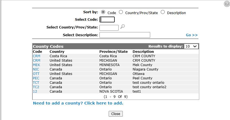Open the CRM code for Costa Rica
The image size is (230, 120).
(37, 56)
